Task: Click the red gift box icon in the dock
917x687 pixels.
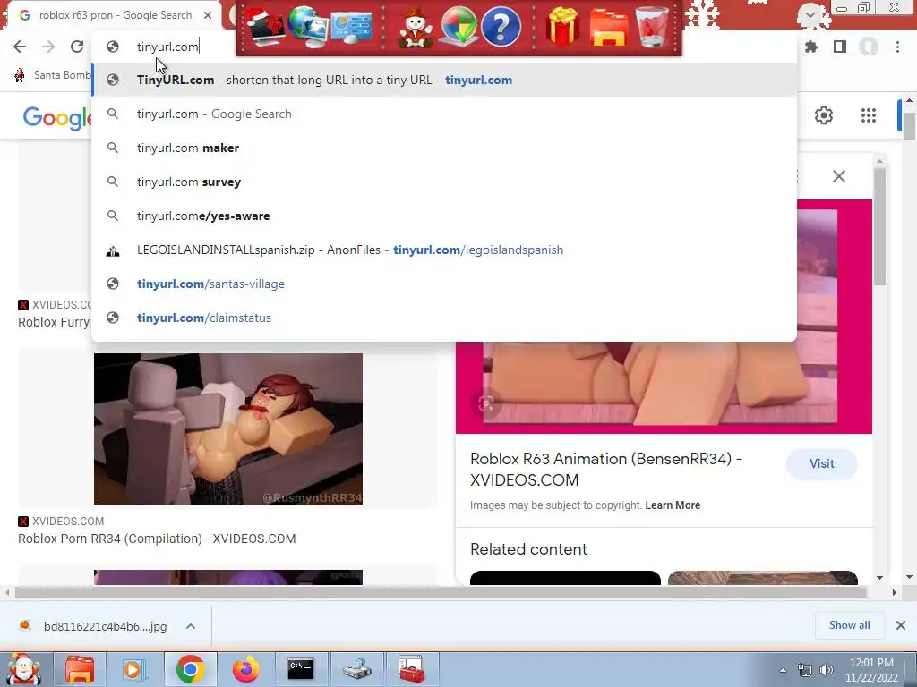Action: 562,27
